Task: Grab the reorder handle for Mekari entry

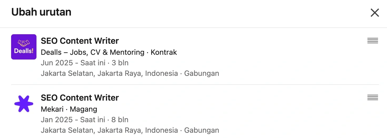Action: click(373, 97)
